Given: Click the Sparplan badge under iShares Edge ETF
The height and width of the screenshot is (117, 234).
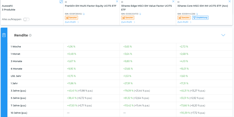Looking at the screenshot, I should click(128, 18).
